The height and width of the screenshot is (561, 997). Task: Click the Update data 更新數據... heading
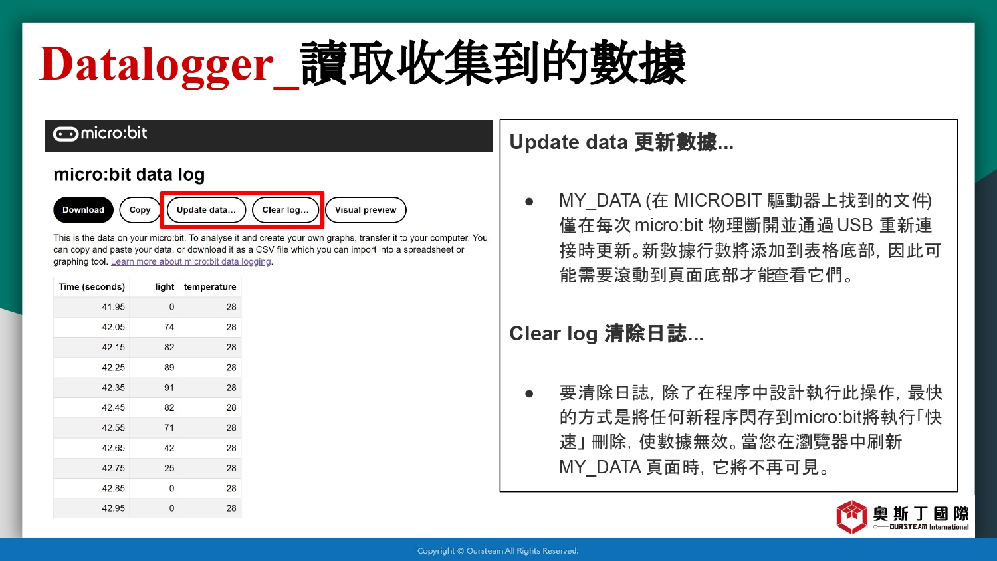pos(621,142)
